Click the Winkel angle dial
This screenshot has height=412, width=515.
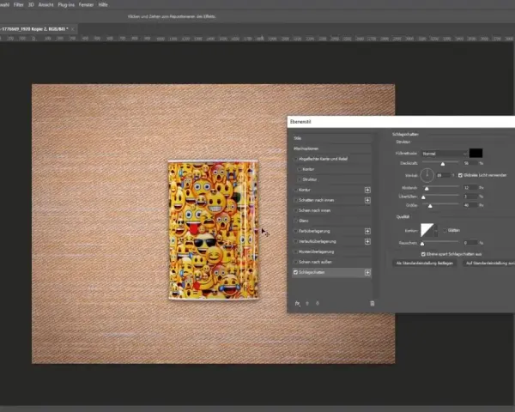pyautogui.click(x=427, y=175)
